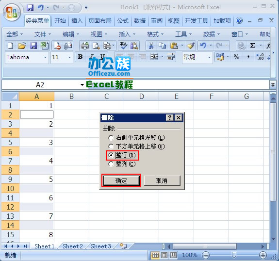The height and width of the screenshot is (261, 279).
Task: Apply comma style format
Action: (x=248, y=57)
